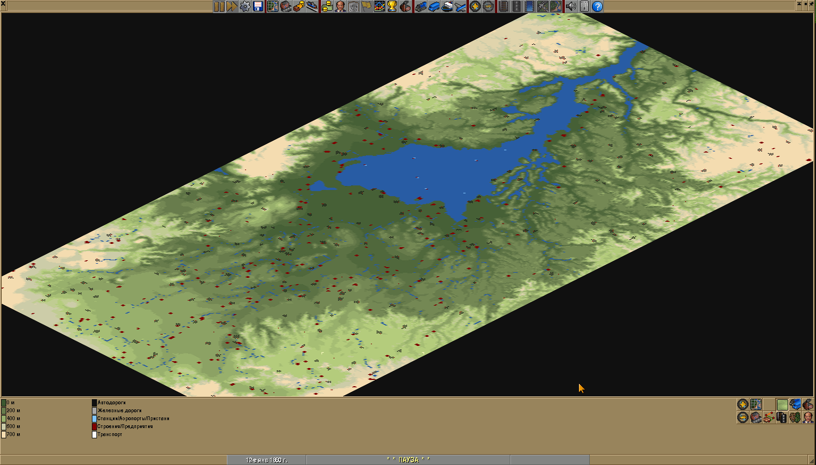Click the dark red Строения/Предприятия legend swatch
The image size is (816, 465).
pos(94,426)
